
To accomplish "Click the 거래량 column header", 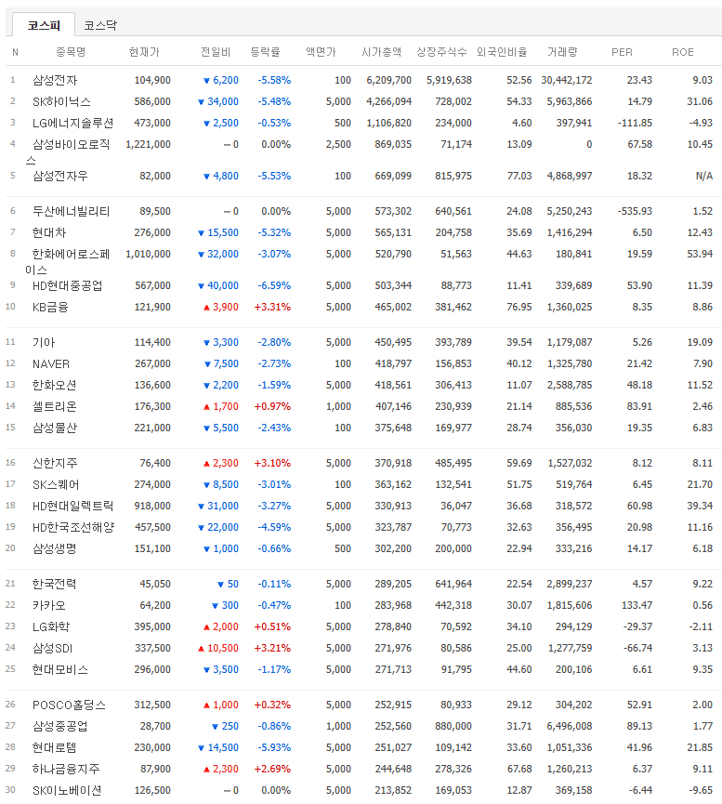I will tap(562, 52).
